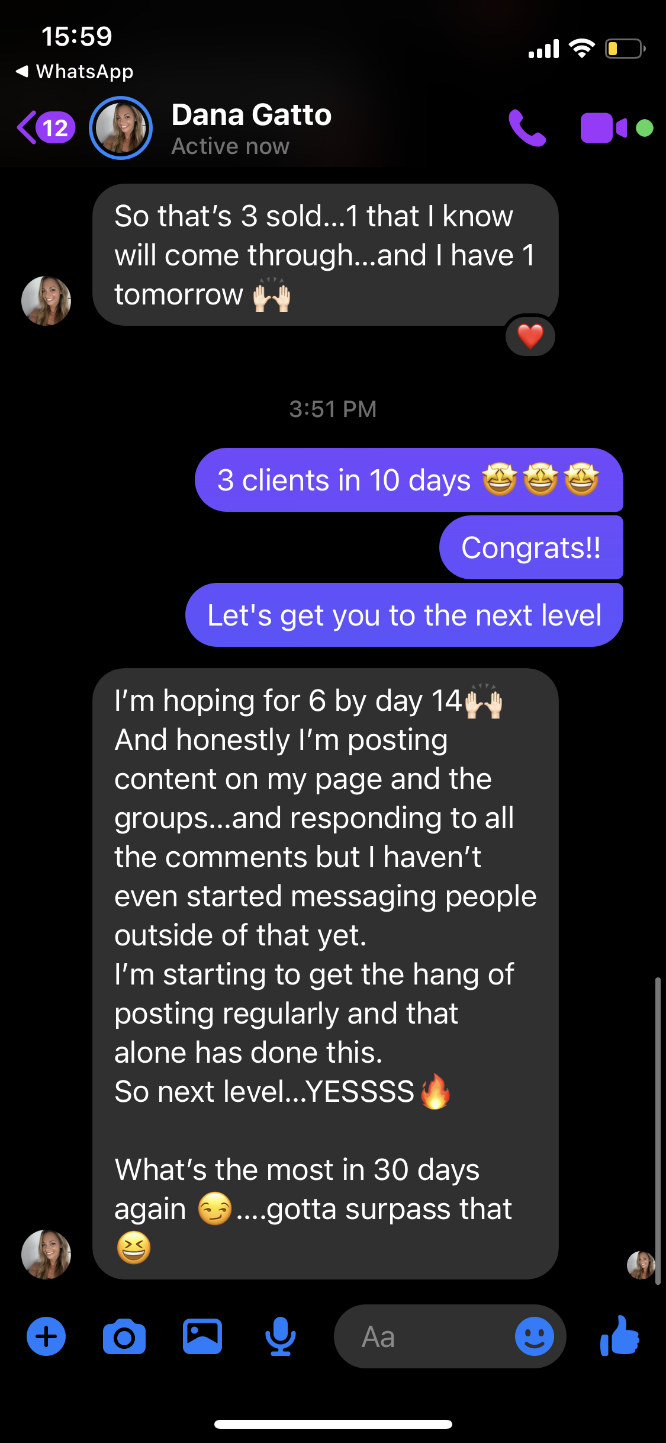Start a video call
Screen dimensions: 666x1443
click(x=604, y=128)
